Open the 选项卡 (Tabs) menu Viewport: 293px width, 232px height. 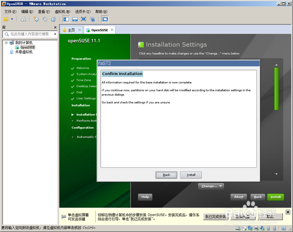pos(83,12)
